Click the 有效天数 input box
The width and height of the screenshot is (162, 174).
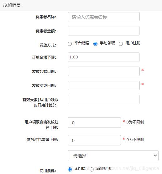coord(104,100)
